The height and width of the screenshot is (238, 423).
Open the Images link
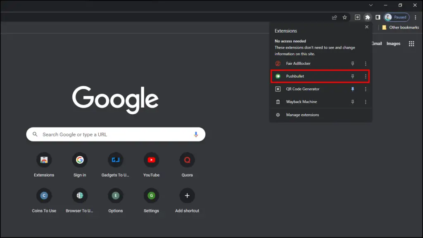point(393,44)
